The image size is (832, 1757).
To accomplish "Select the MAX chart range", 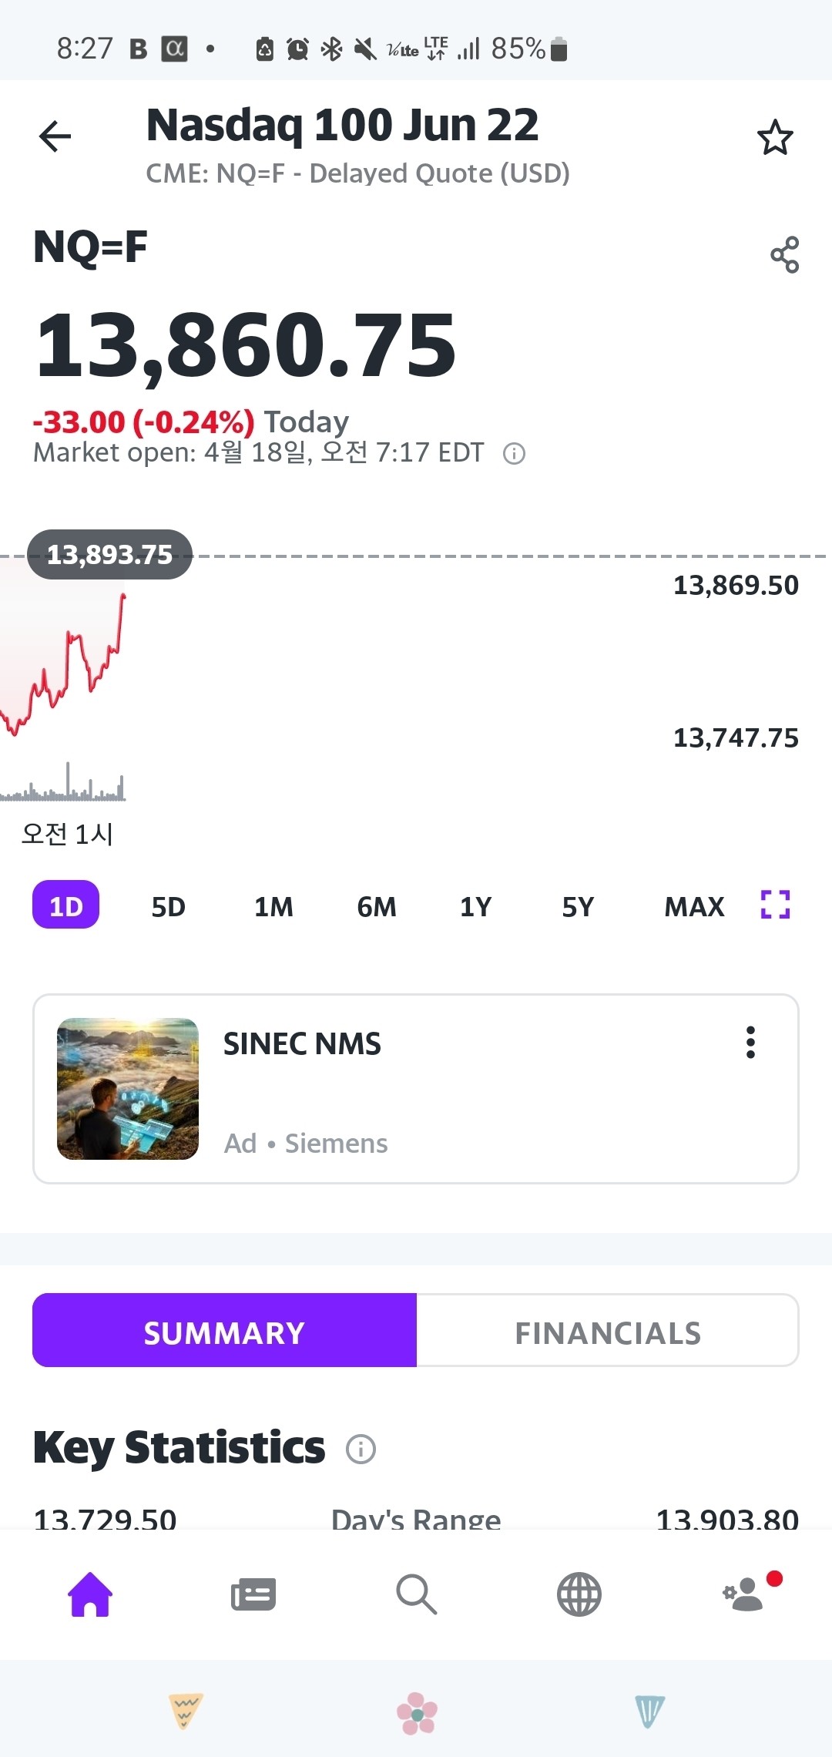I will click(x=694, y=907).
